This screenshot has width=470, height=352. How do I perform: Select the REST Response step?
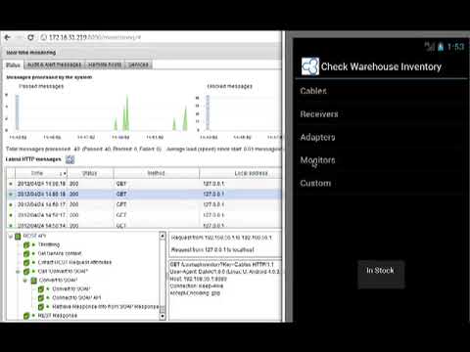[x=58, y=316]
